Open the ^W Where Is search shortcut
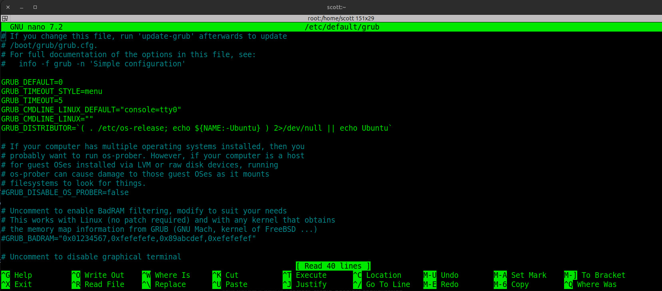Screen dimensions: 662x291 (166, 275)
